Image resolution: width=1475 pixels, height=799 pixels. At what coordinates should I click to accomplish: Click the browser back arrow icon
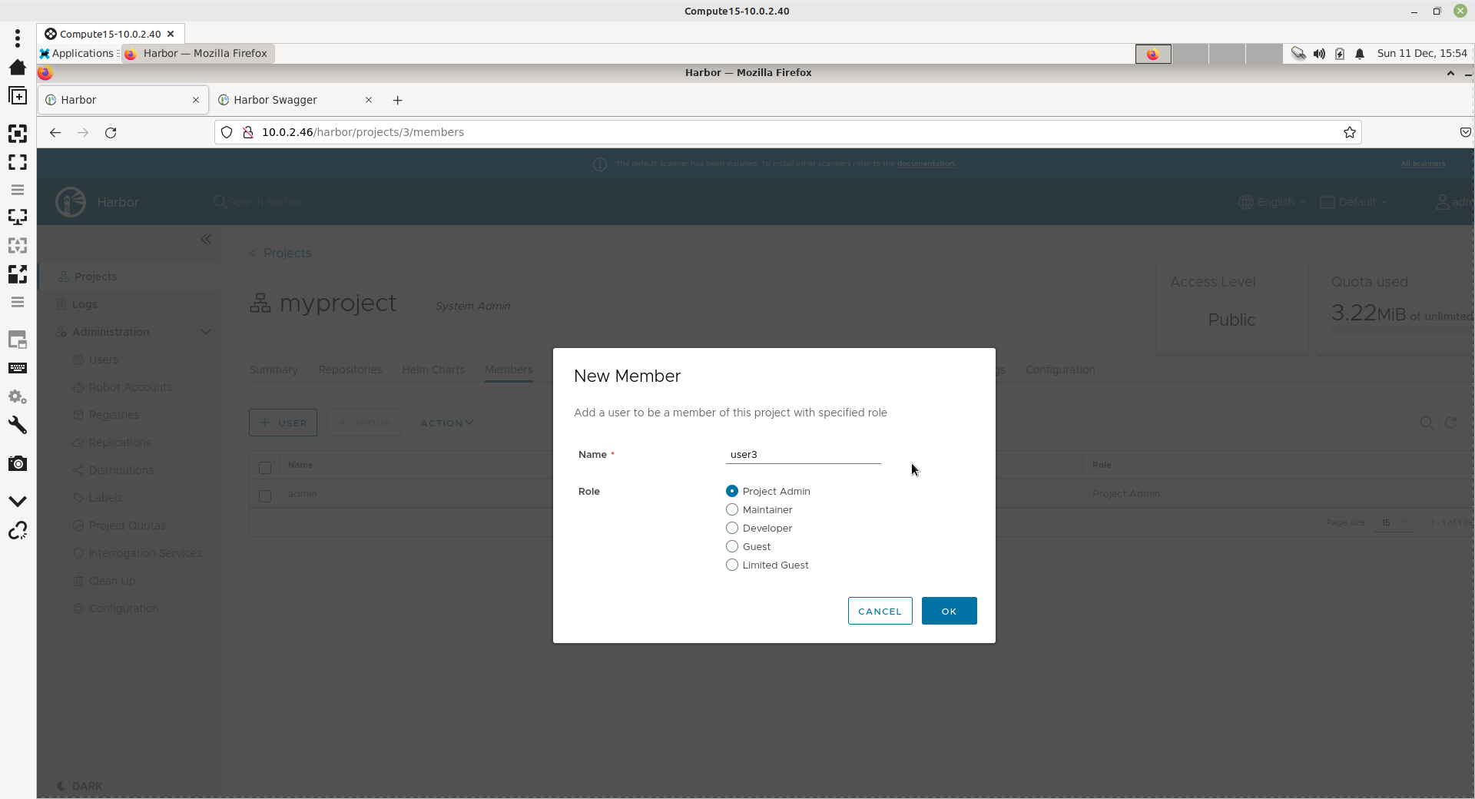(55, 132)
